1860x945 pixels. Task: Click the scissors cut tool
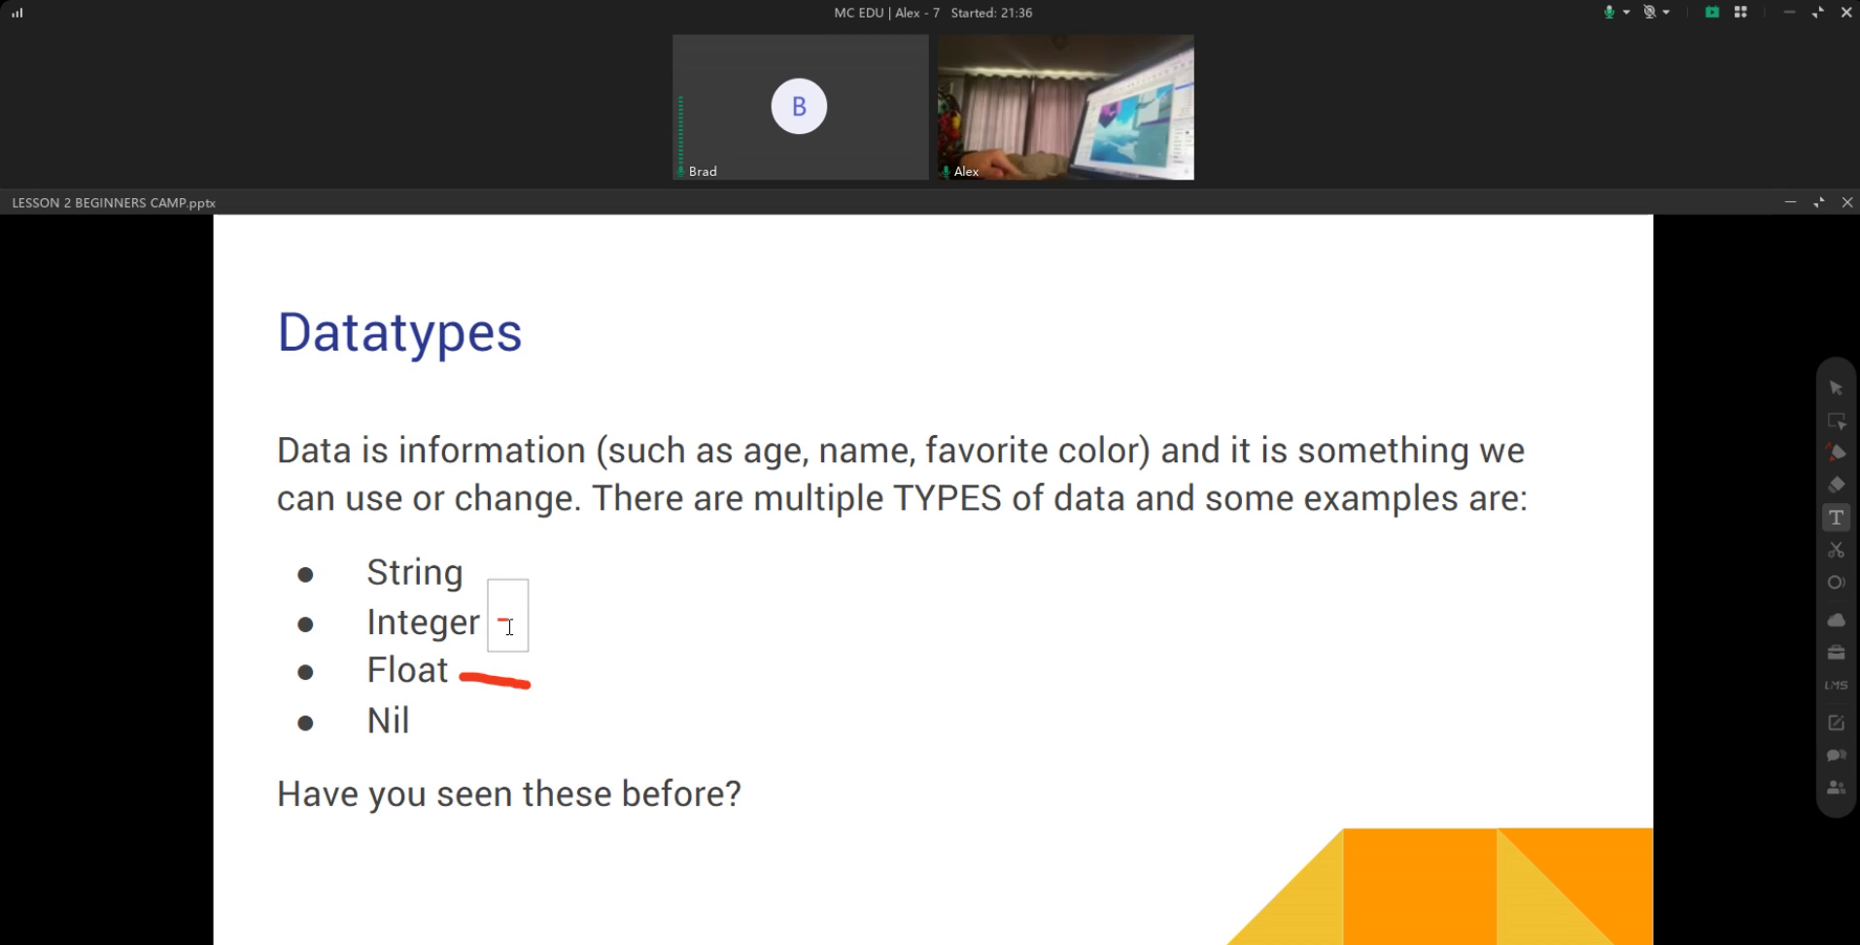pyautogui.click(x=1836, y=550)
